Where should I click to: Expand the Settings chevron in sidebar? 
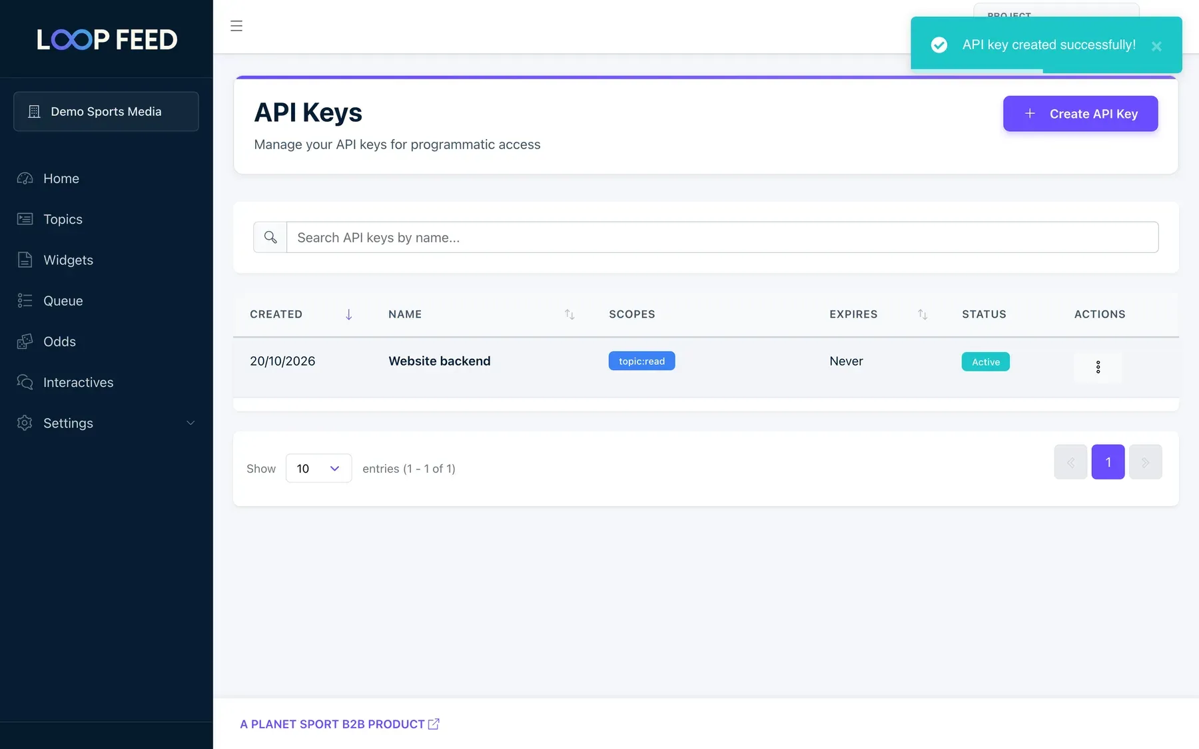(191, 423)
